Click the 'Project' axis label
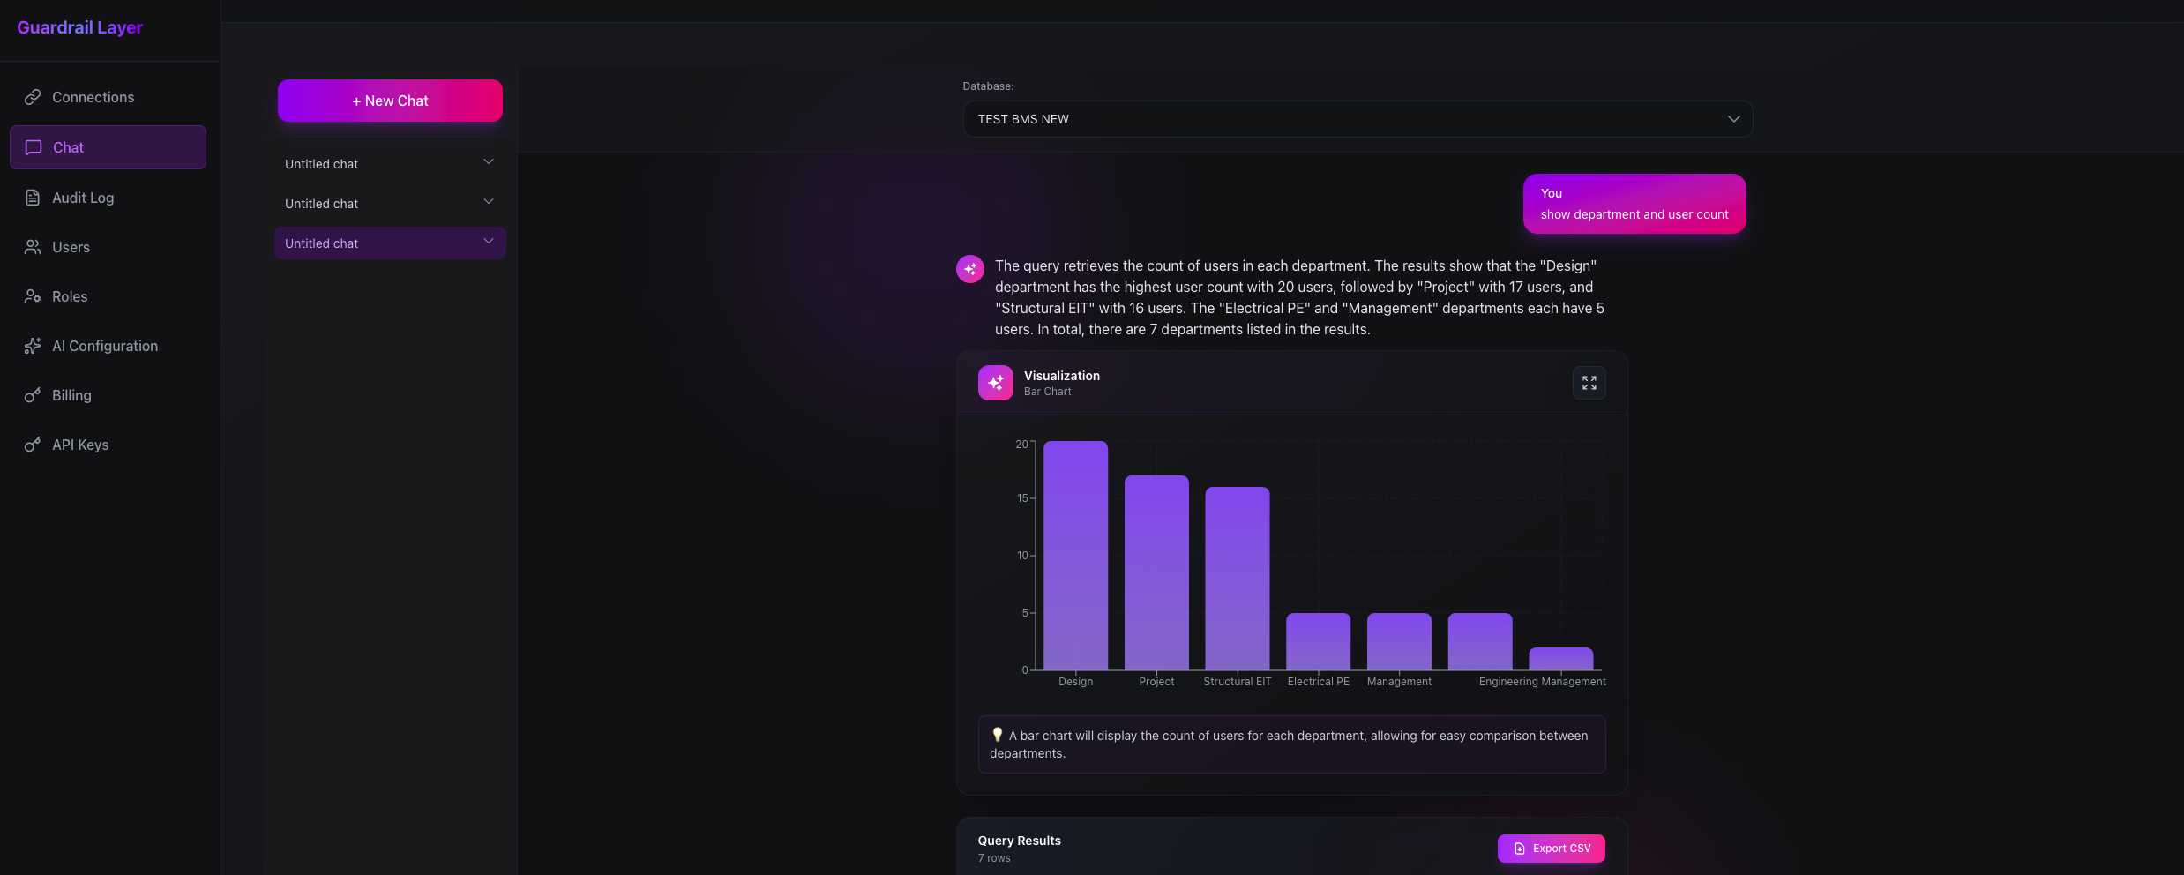Screen dimensions: 2184x875 (x=1156, y=682)
